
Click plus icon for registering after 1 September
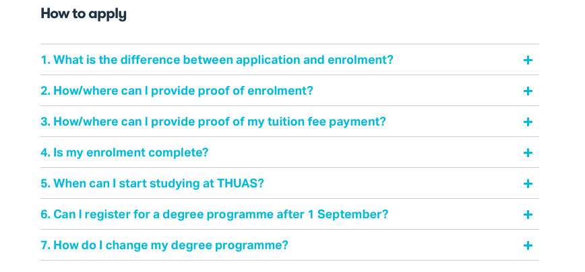pyautogui.click(x=528, y=215)
